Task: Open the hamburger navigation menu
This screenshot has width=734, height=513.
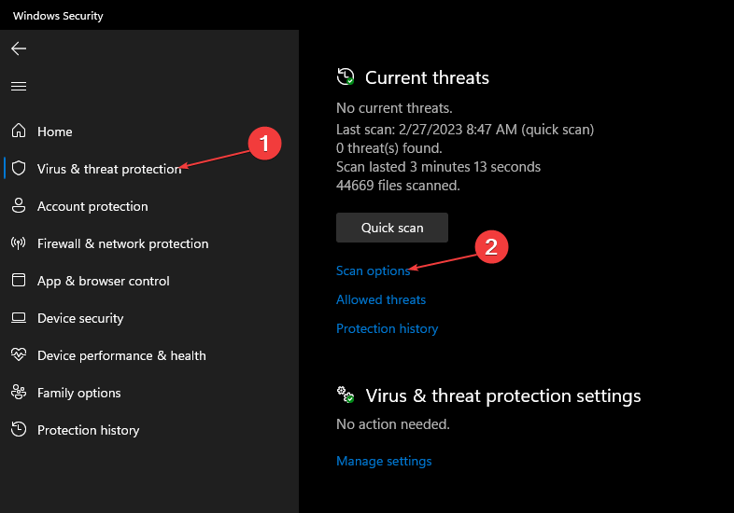Action: 19,86
